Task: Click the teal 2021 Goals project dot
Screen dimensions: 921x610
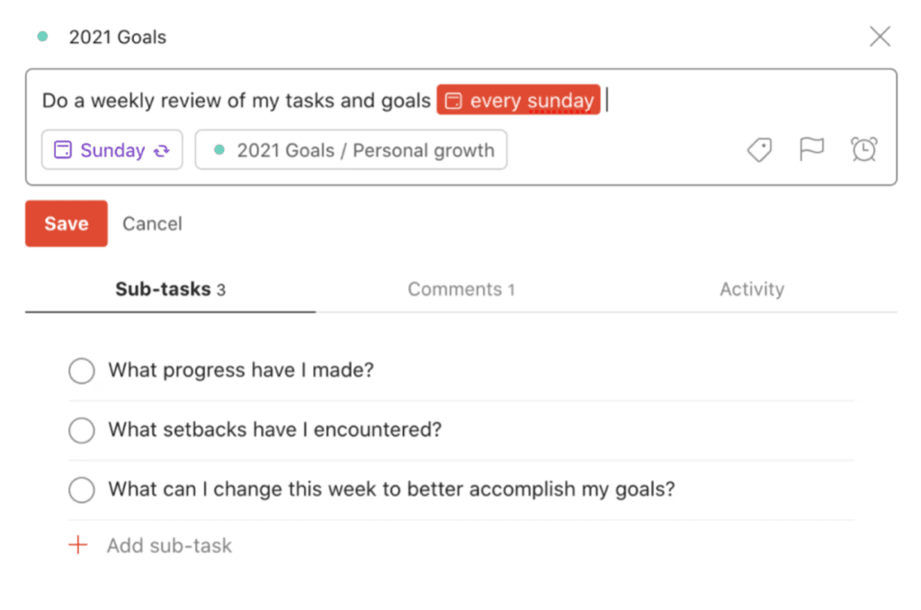Action: point(42,37)
